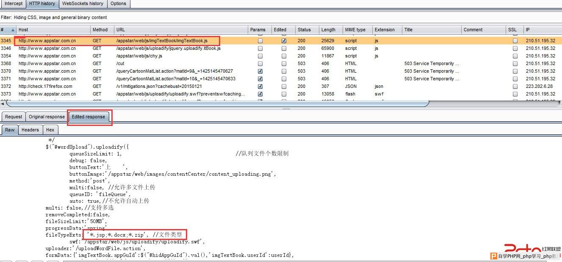
Task: Select the /cut URL cell
Action: [120, 63]
